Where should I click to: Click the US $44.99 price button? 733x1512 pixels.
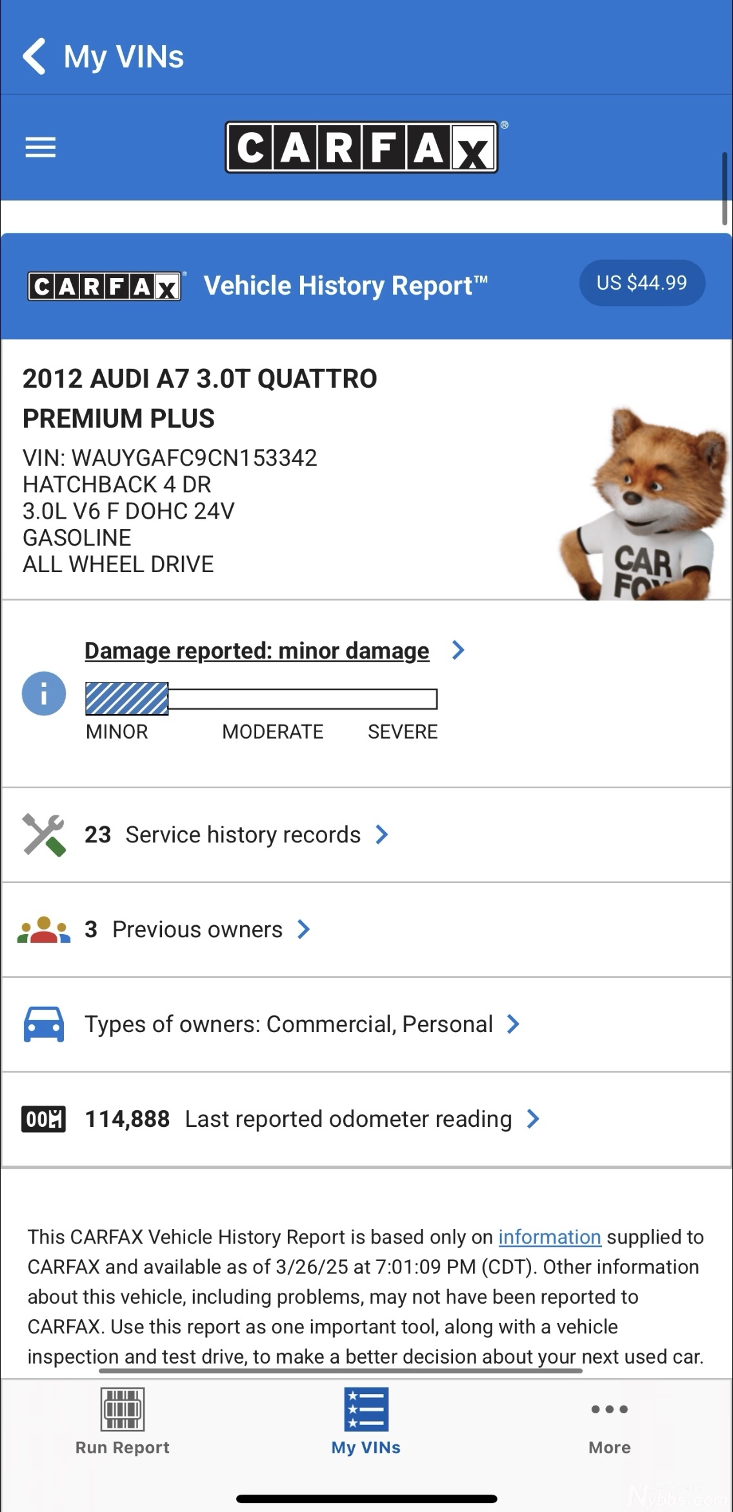coord(641,283)
